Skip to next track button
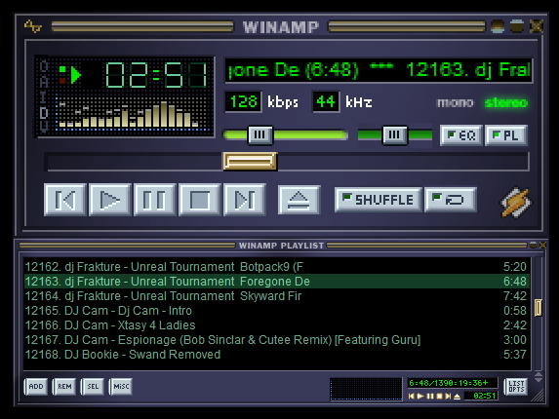This screenshot has width=559, height=419. pyautogui.click(x=245, y=200)
